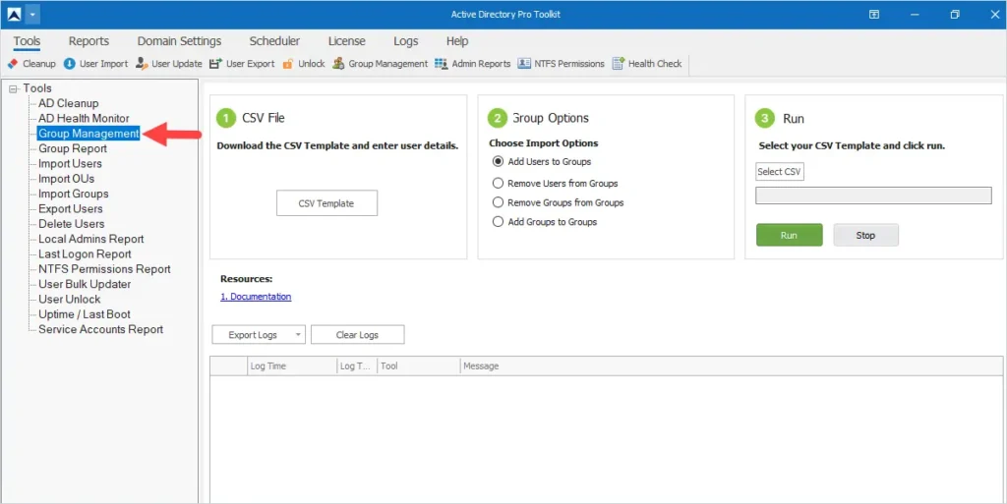Open the Tools menu tab
Viewport: 1007px width, 504px height.
pyautogui.click(x=27, y=41)
